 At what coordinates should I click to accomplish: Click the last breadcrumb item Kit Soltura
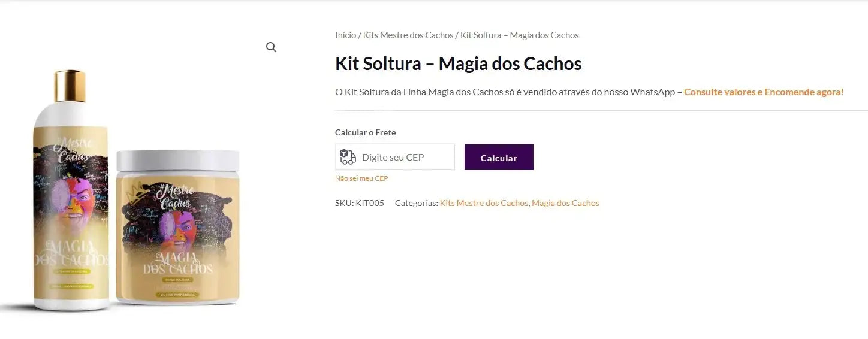[x=520, y=35]
